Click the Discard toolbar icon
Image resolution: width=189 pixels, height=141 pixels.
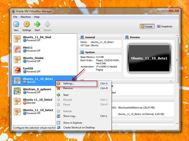click(x=47, y=24)
